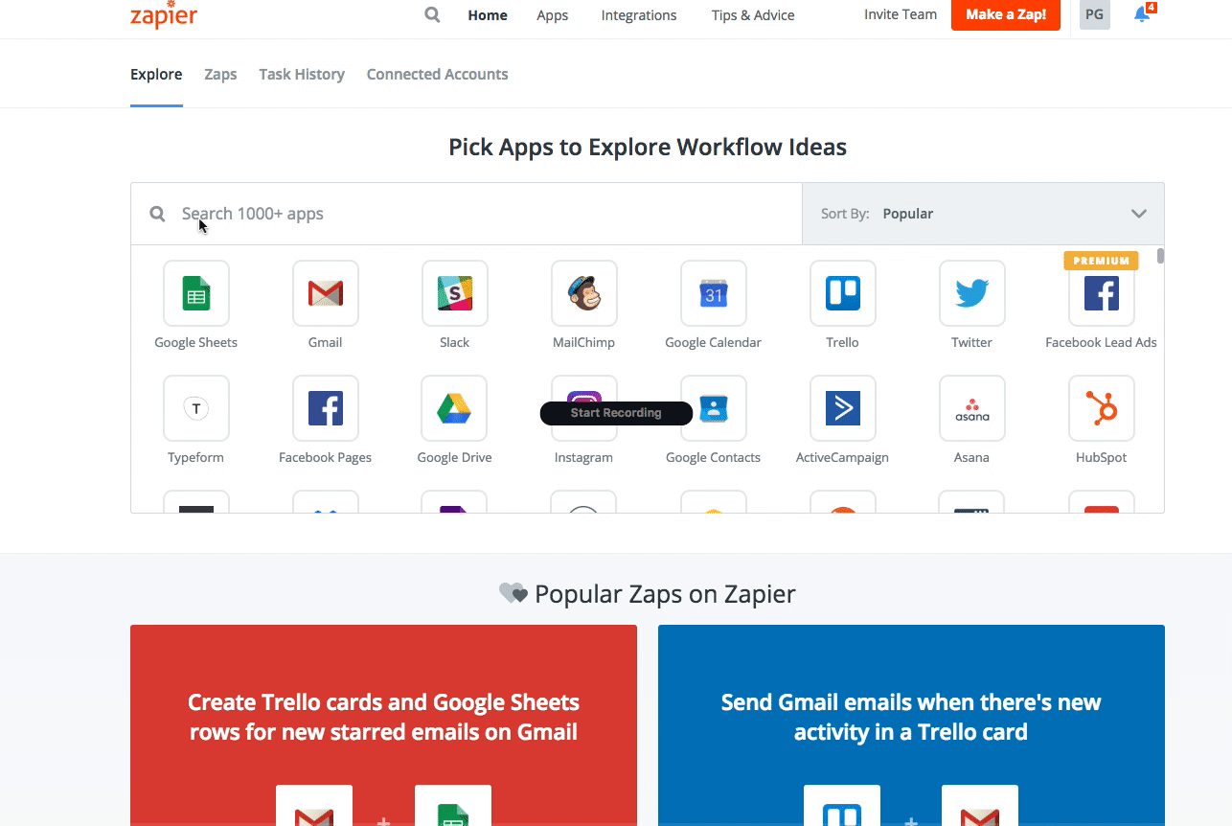Switch to the Zaps tab
Image resolution: width=1232 pixels, height=826 pixels.
(x=220, y=74)
